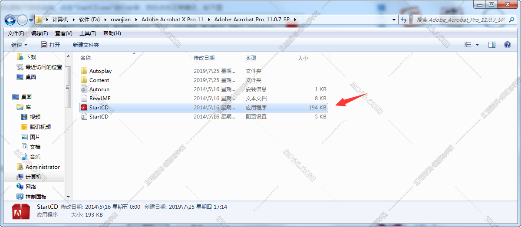Open the 腾讯视频 library in navigation pane
Screen dimensions: 521x227
40,127
